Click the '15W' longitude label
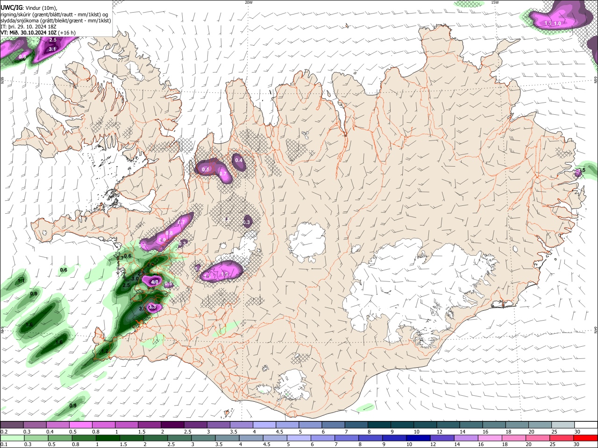Screen dimensions: 598x448 [495, 2]
